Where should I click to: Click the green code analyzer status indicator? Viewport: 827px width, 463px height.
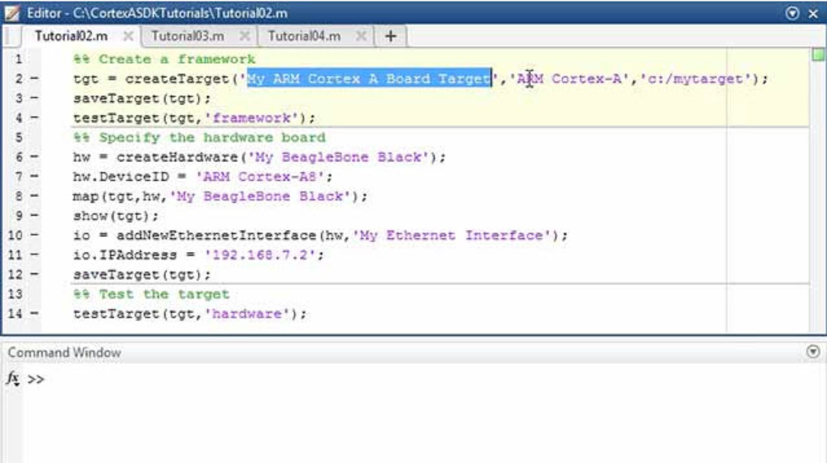tap(818, 55)
